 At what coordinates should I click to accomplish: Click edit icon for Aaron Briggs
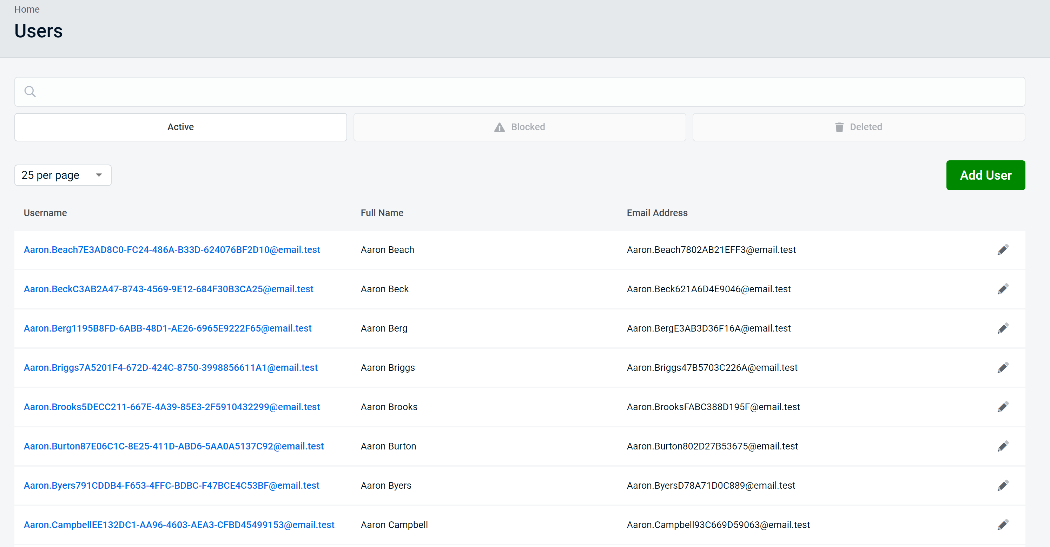tap(1002, 367)
